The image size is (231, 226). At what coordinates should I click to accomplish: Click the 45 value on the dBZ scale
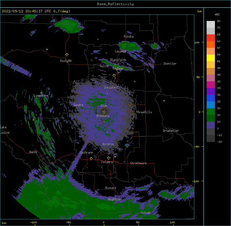[x=219, y=75]
